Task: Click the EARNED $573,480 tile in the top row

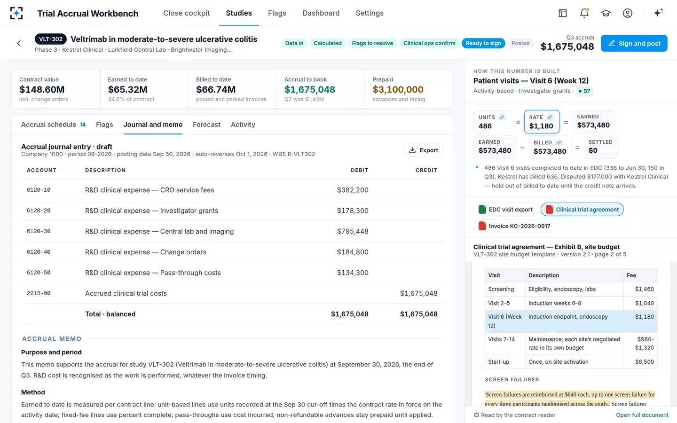Action: click(x=593, y=121)
